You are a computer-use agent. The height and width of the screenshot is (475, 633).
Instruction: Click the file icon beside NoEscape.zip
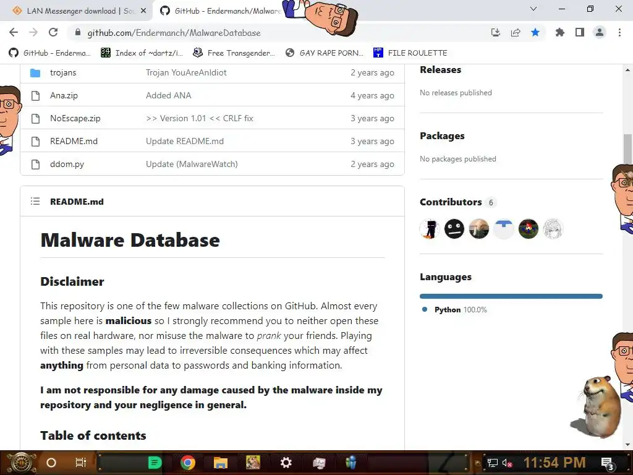pos(35,118)
